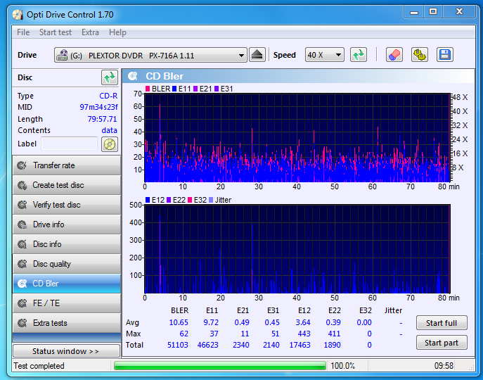Select the CD Bler panel

(x=67, y=284)
